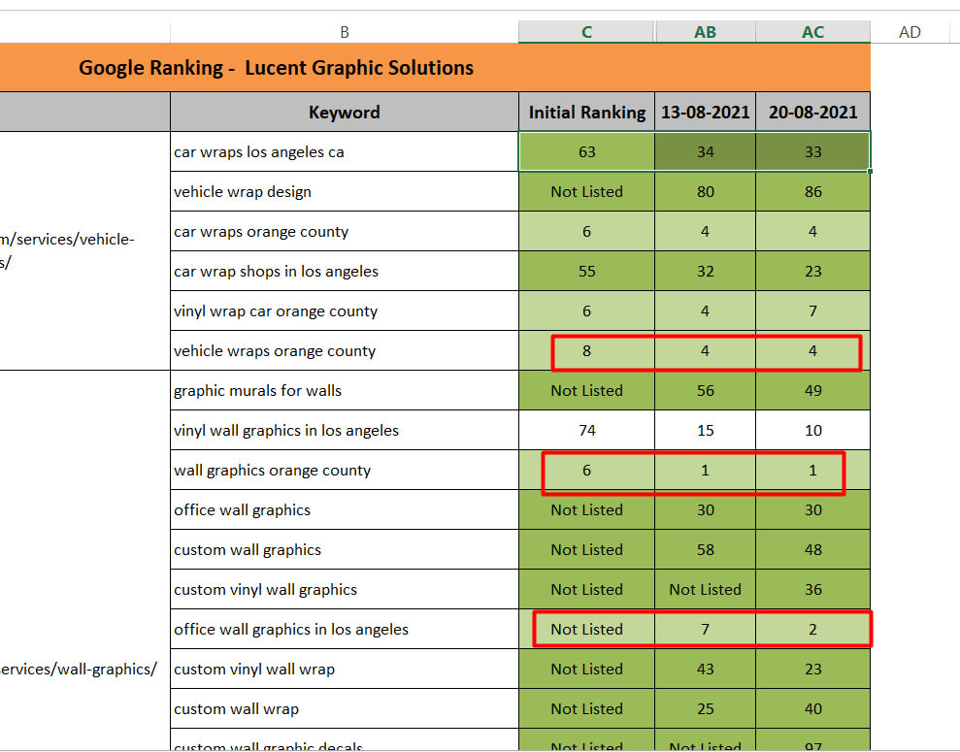The height and width of the screenshot is (752, 960).
Task: Select the '20-08-2021' header cell
Action: [x=813, y=112]
